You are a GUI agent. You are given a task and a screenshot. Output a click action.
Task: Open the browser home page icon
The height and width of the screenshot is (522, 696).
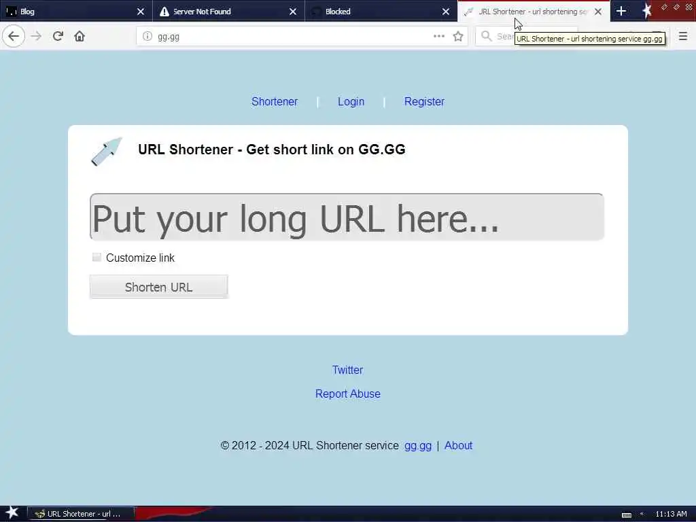80,37
